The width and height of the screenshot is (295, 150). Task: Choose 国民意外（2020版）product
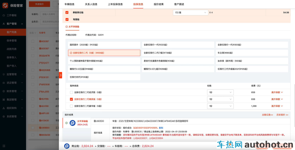tap(104, 45)
